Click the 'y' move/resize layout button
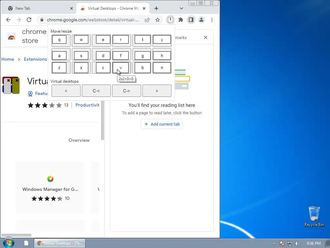Screen dimensions: 330x248 162,40
